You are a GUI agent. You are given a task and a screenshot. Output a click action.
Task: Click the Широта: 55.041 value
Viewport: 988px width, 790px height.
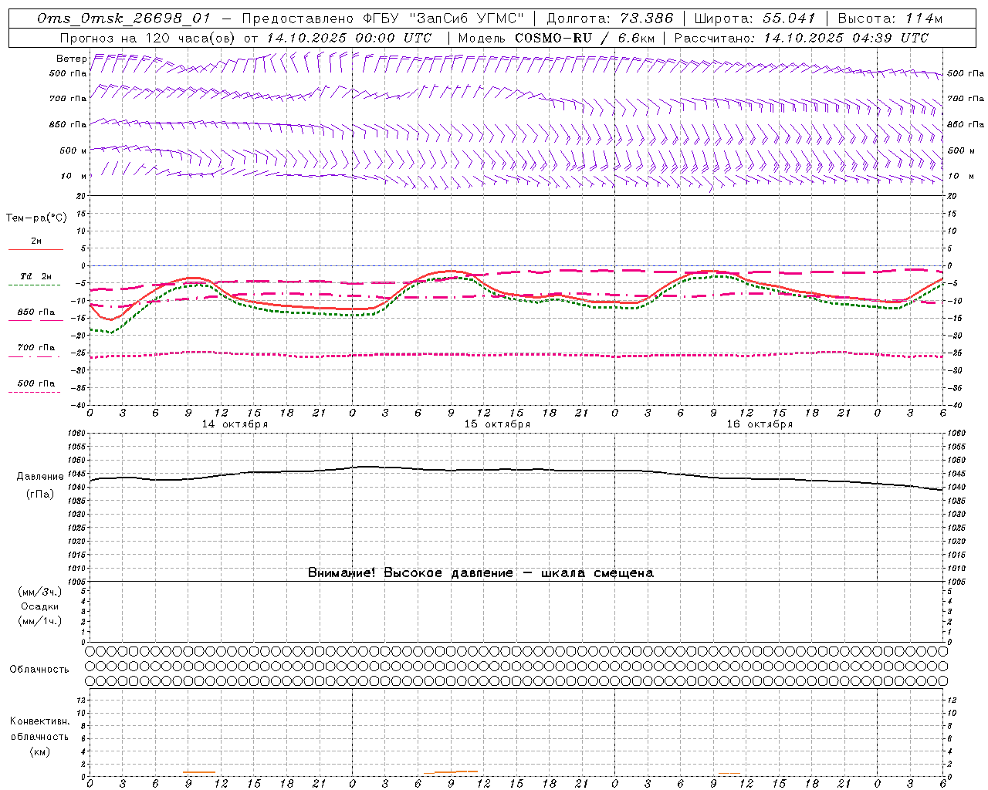[755, 19]
